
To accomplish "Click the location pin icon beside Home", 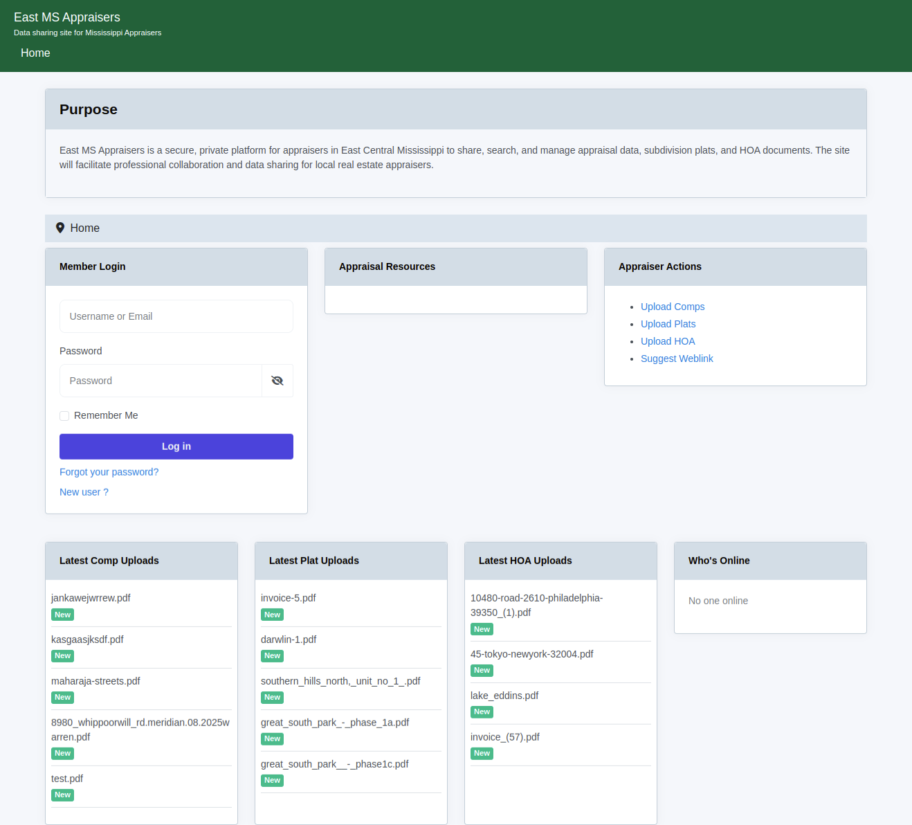I will pyautogui.click(x=60, y=228).
